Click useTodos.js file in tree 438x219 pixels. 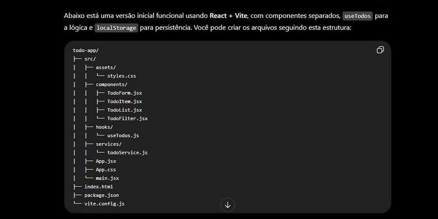[123, 135]
